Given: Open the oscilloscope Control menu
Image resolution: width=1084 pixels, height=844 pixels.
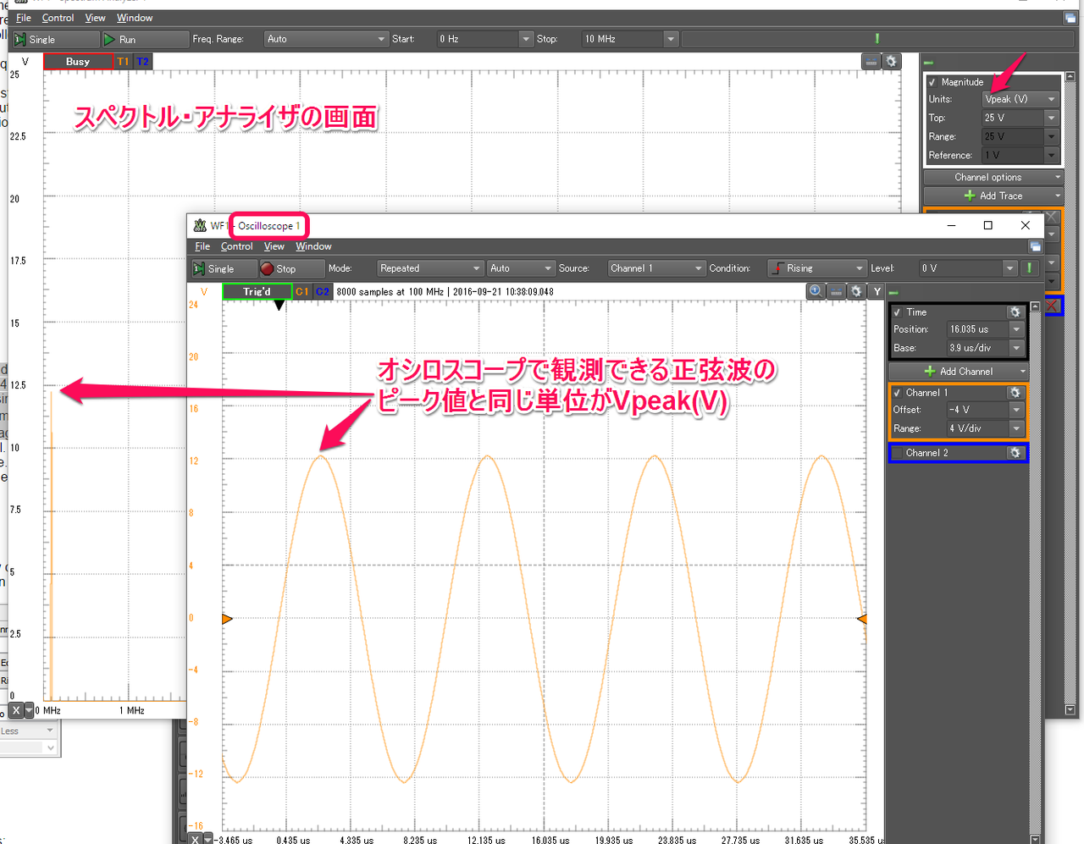Looking at the screenshot, I should (236, 246).
